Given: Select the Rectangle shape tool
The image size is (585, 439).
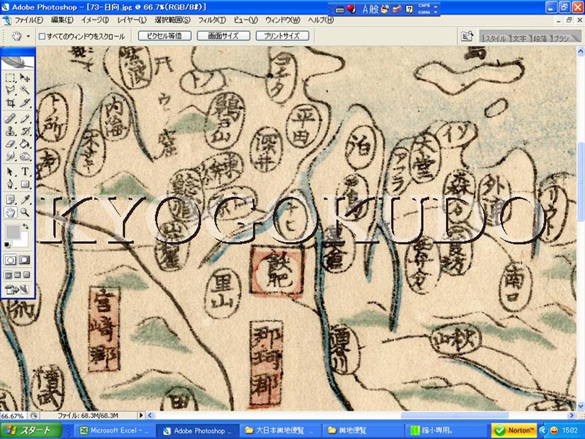Looking at the screenshot, I should [x=25, y=184].
